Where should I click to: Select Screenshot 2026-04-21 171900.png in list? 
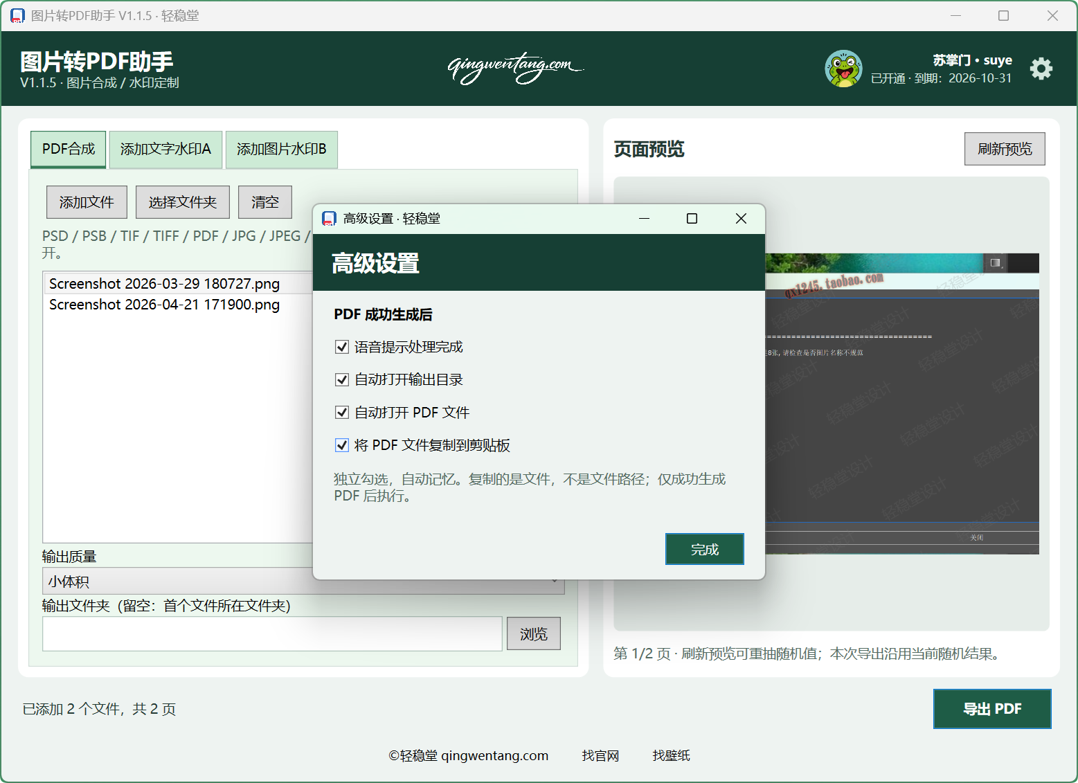pyautogui.click(x=179, y=305)
